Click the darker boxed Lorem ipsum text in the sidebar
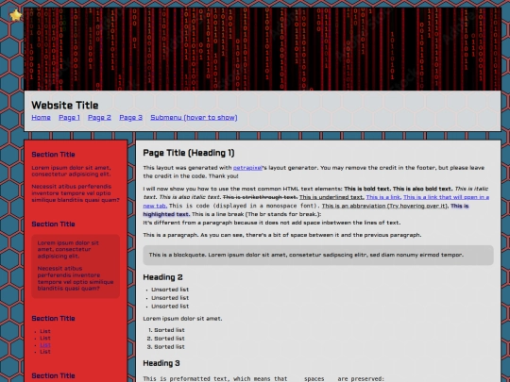Screen dimensions: 510x382 (x=76, y=266)
